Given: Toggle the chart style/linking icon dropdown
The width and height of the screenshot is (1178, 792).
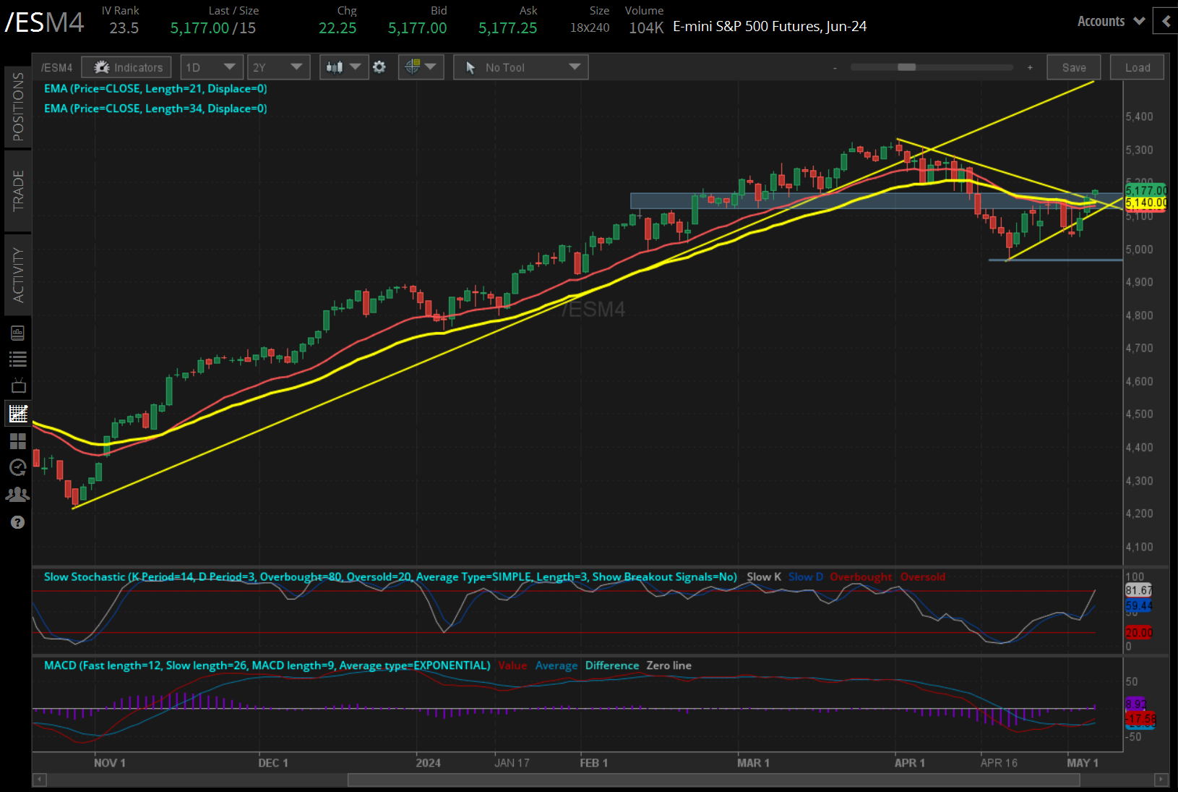Looking at the screenshot, I should coord(421,67).
